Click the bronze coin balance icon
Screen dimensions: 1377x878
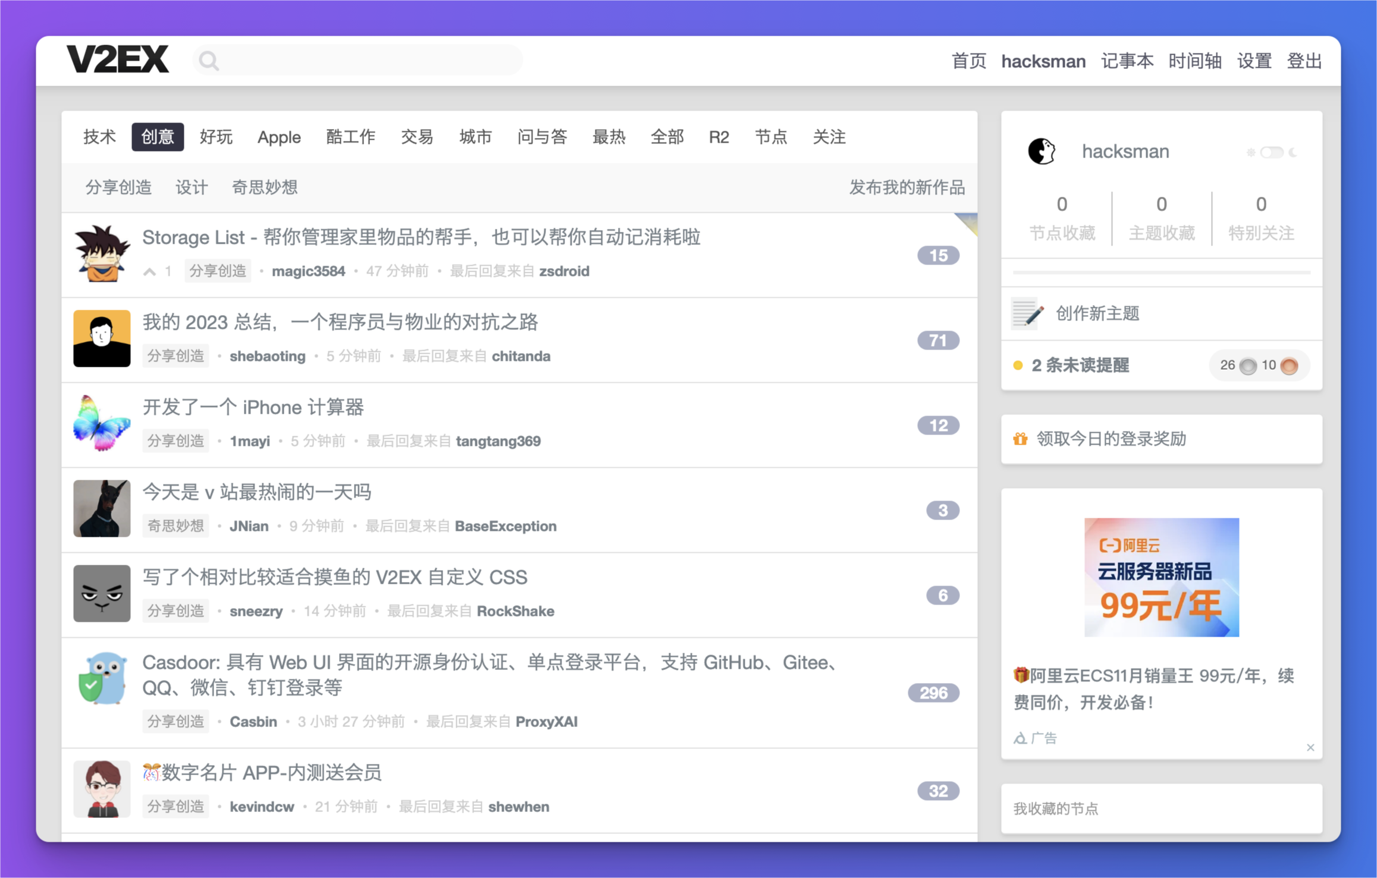[1289, 366]
